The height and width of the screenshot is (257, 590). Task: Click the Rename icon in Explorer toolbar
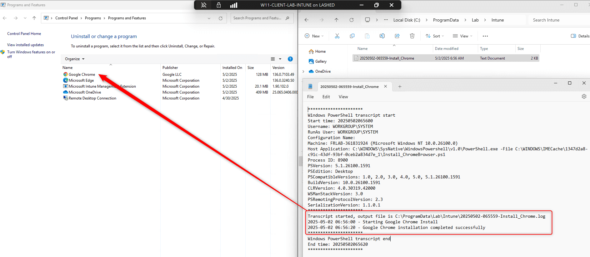[382, 36]
